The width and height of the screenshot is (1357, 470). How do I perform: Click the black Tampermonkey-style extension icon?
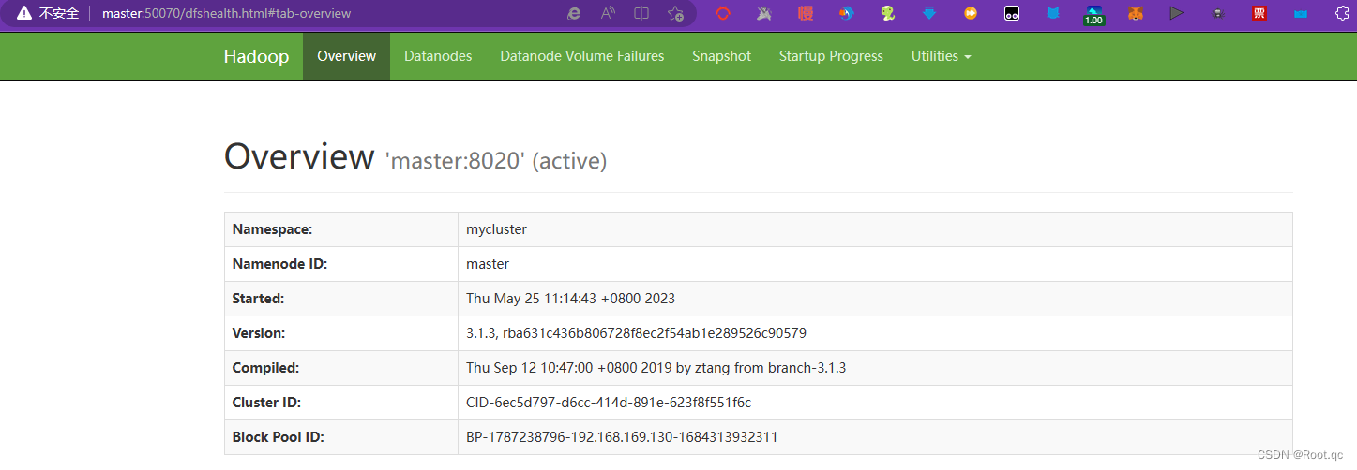[1012, 13]
